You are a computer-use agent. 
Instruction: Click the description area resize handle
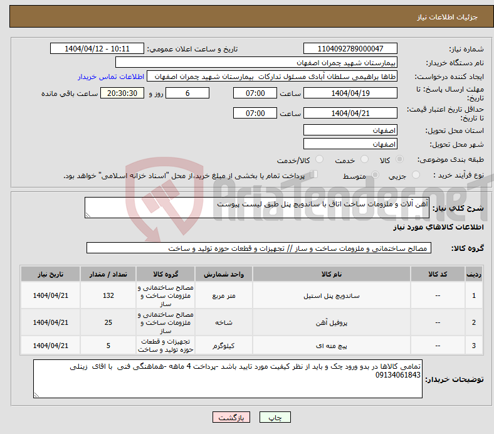pos(88,215)
